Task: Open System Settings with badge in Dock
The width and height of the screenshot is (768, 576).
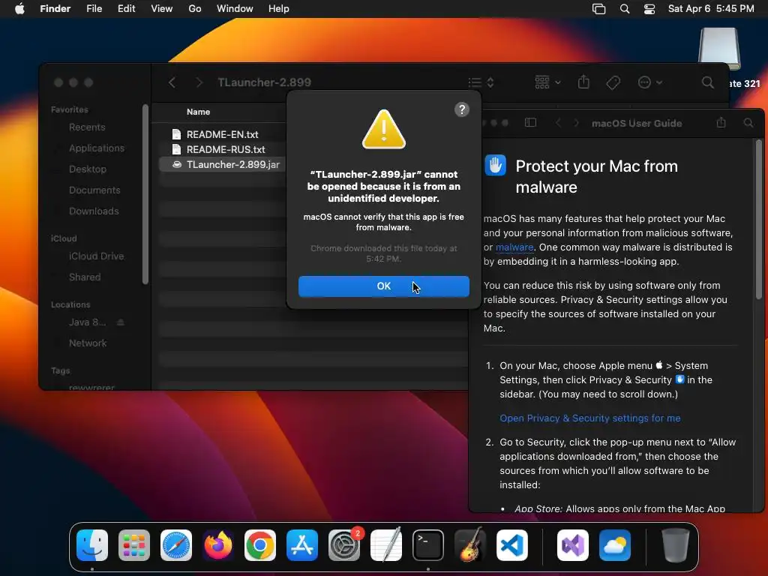Action: click(344, 545)
